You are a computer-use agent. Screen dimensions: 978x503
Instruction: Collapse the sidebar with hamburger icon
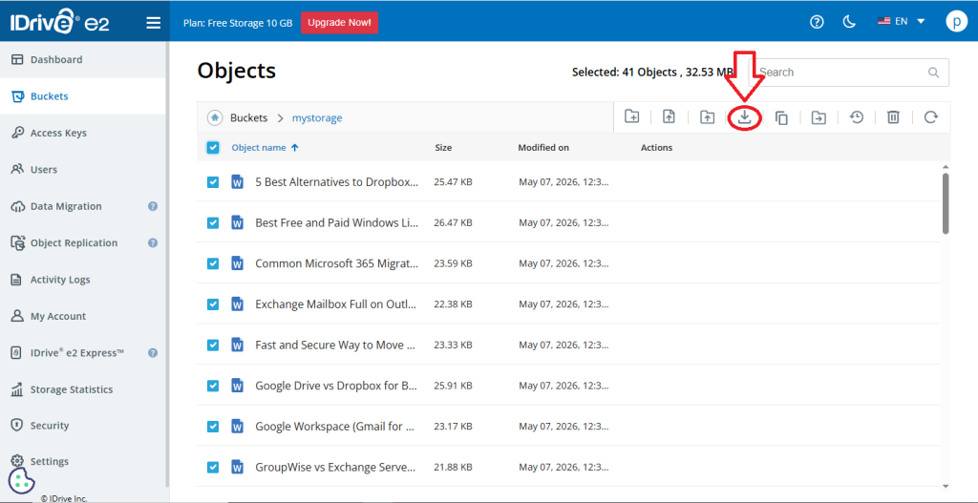pos(153,23)
